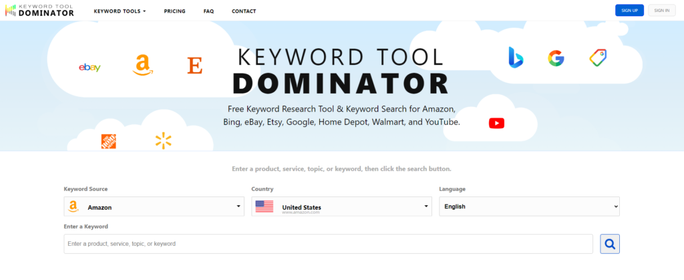The width and height of the screenshot is (684, 280).
Task: Click the United States flag icon
Action: pyautogui.click(x=265, y=206)
